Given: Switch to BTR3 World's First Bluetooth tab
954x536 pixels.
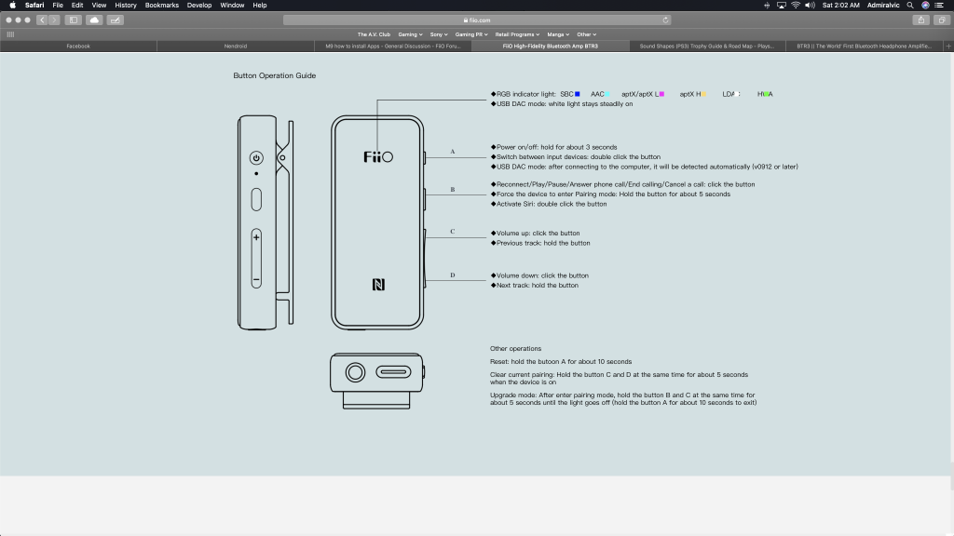Looking at the screenshot, I should [864, 47].
